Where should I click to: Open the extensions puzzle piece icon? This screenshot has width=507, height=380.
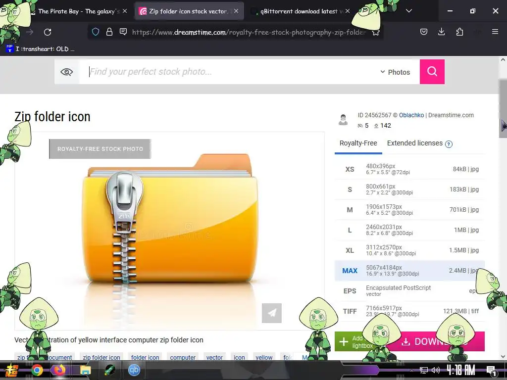[x=459, y=32]
